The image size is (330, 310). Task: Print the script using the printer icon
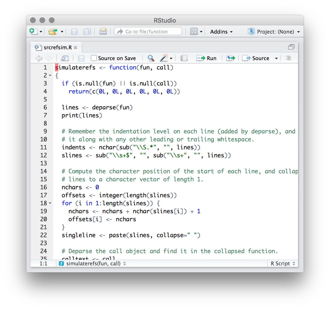(x=103, y=31)
